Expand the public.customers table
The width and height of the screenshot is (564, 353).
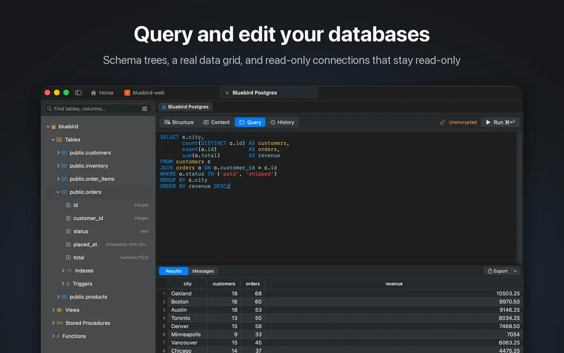tap(58, 153)
